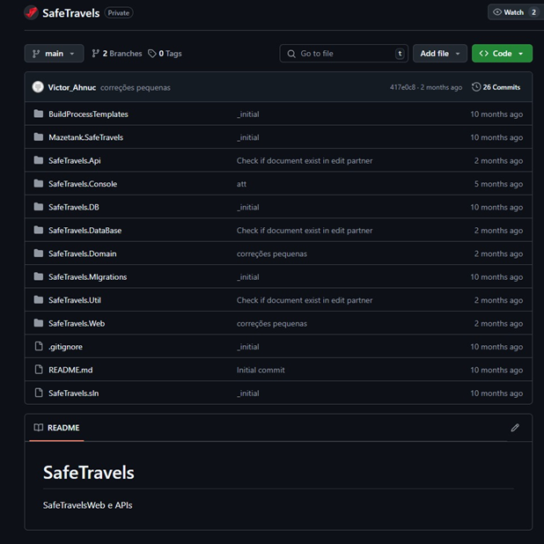Click the SafeTravels repository logo icon
The width and height of the screenshot is (544, 544).
pos(31,13)
